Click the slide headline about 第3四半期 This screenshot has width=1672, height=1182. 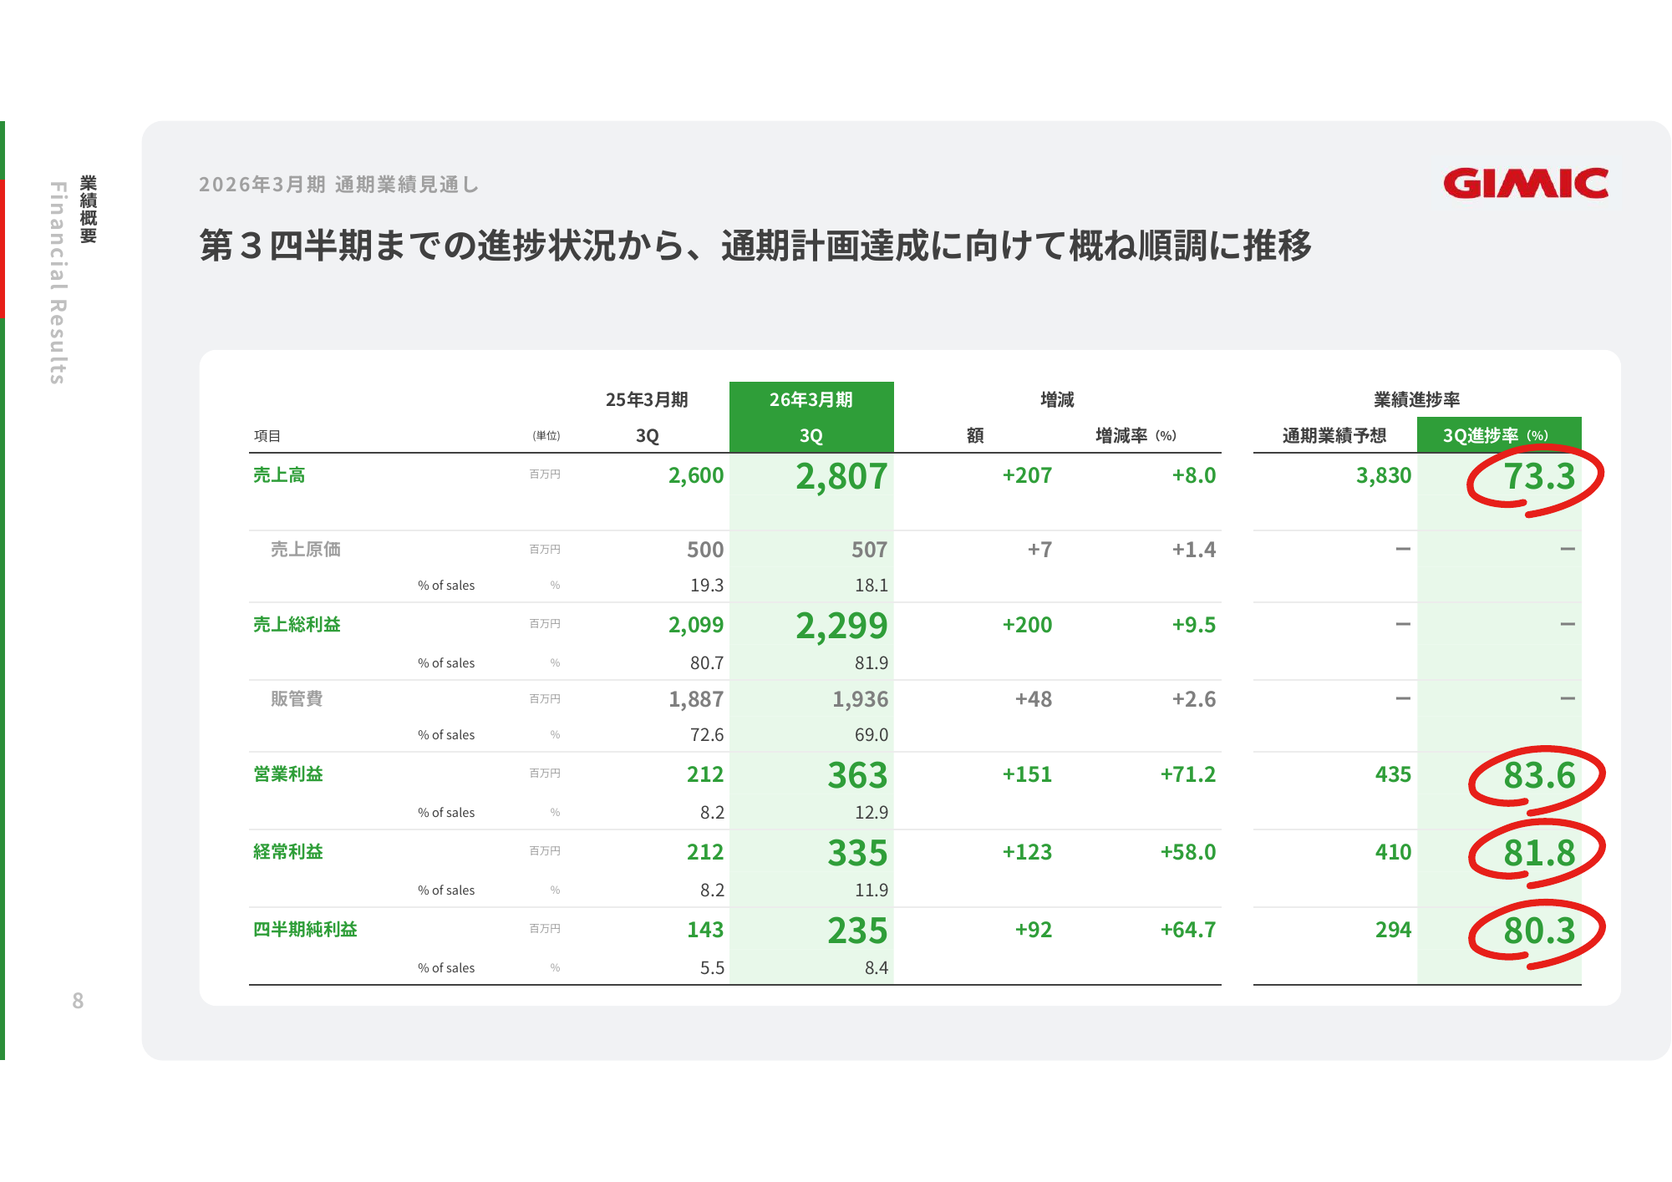755,246
